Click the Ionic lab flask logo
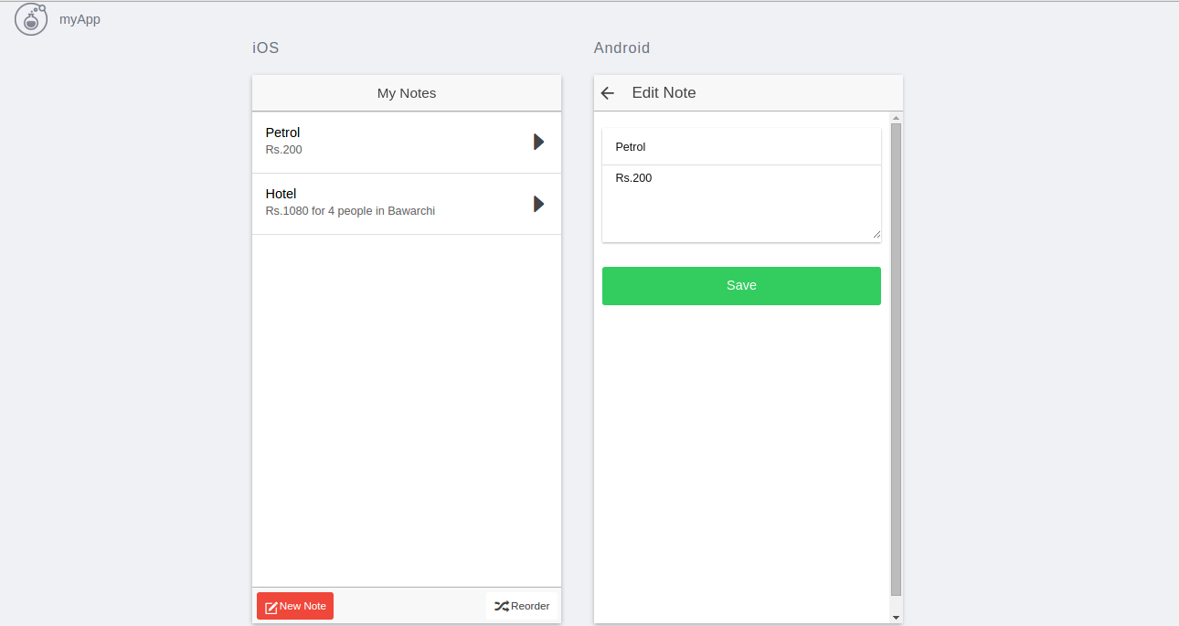This screenshot has height=626, width=1179. click(x=31, y=19)
